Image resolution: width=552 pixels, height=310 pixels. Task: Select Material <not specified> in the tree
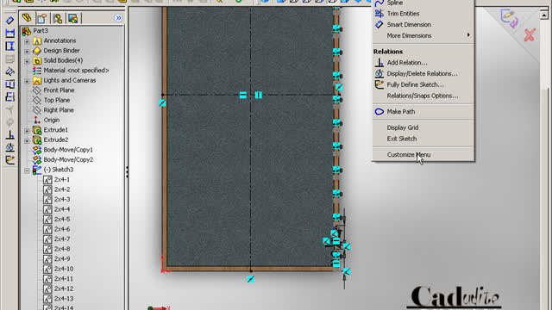pos(76,71)
